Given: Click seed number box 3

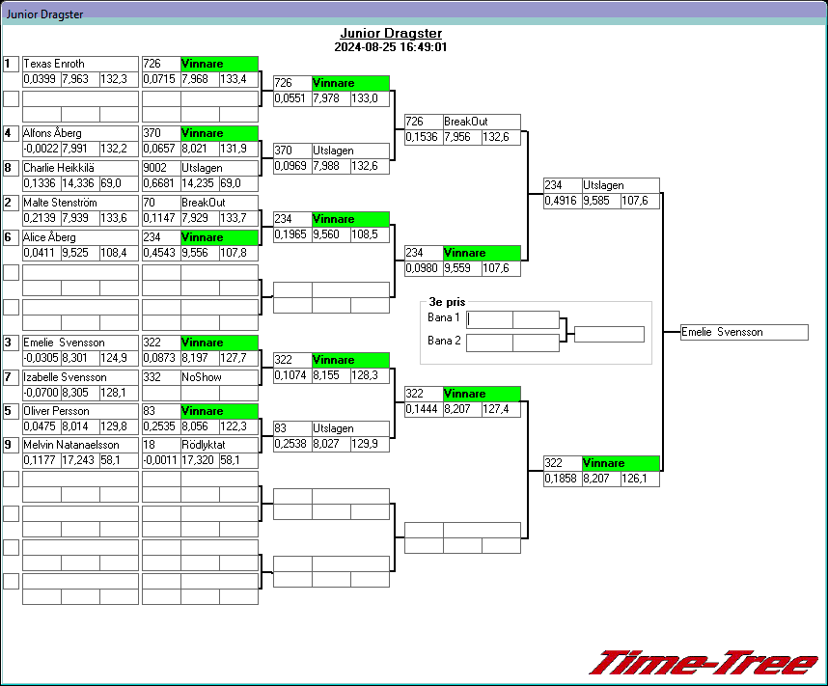Looking at the screenshot, I should tap(11, 343).
